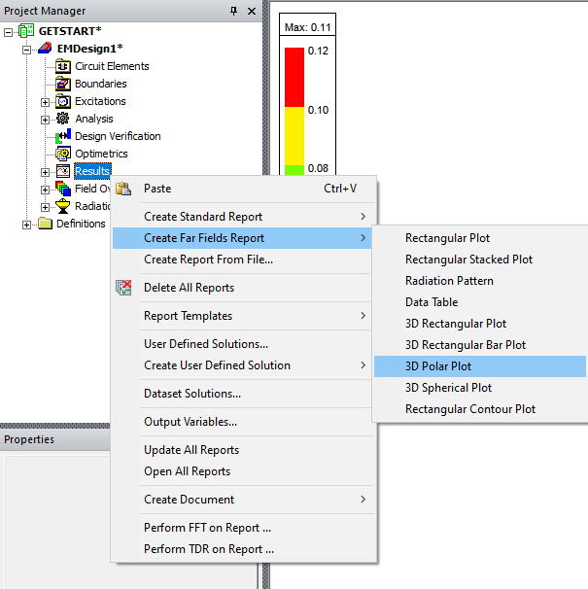588x589 pixels.
Task: Close the Project Manager panel
Action: pyautogui.click(x=252, y=11)
